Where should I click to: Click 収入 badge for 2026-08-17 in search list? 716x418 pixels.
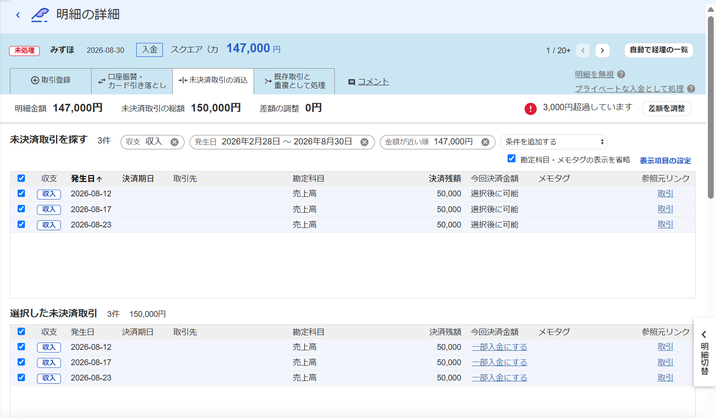click(x=49, y=209)
